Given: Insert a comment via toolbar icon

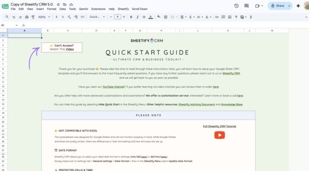Looking at the screenshot, I should [x=223, y=17].
